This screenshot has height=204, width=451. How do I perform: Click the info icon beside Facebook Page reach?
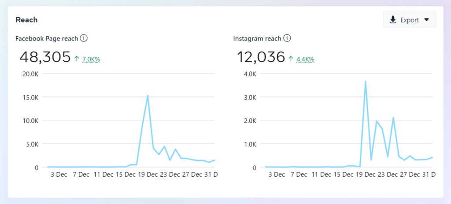click(x=84, y=38)
